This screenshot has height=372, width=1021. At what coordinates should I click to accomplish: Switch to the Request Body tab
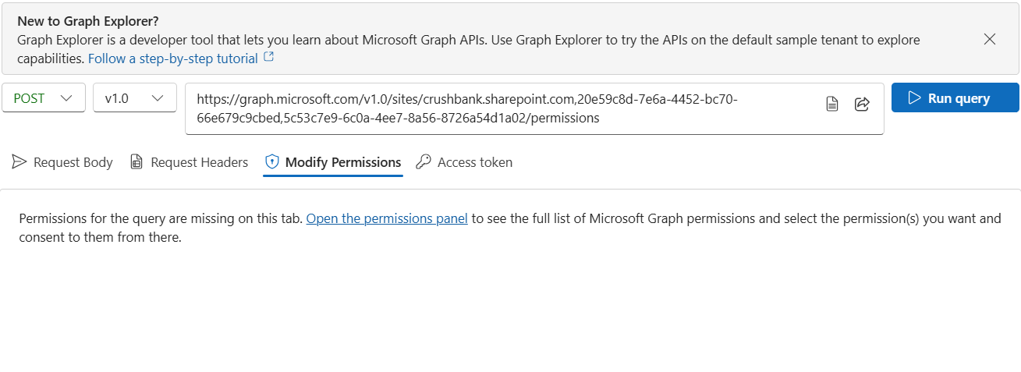pyautogui.click(x=62, y=162)
